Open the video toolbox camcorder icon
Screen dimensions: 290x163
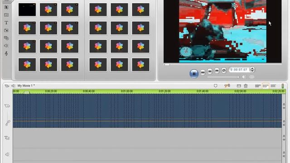pos(7,86)
